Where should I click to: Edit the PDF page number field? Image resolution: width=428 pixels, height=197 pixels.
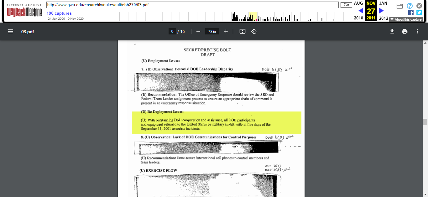point(172,31)
